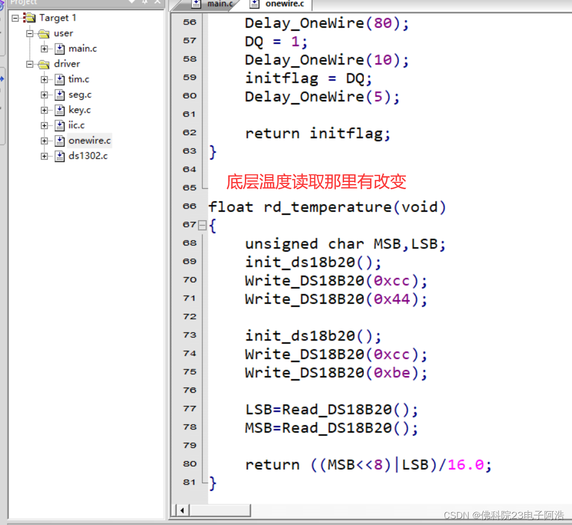Select iic.c in the project tree
Viewport: 572px width, 525px height.
click(x=76, y=125)
